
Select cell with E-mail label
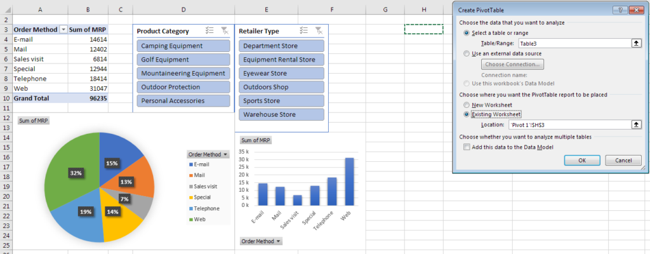coord(40,39)
